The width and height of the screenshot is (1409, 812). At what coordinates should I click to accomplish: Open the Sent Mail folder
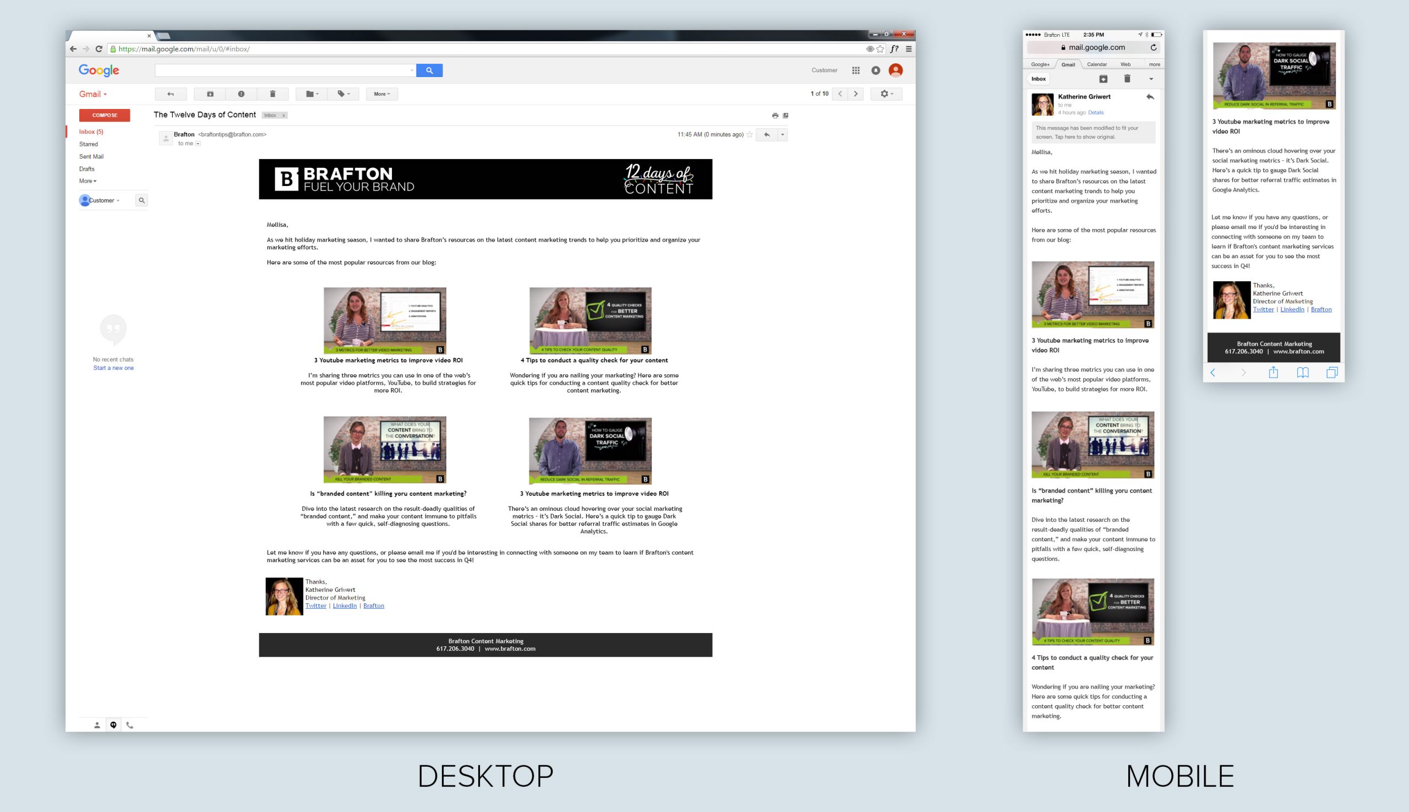click(x=91, y=157)
